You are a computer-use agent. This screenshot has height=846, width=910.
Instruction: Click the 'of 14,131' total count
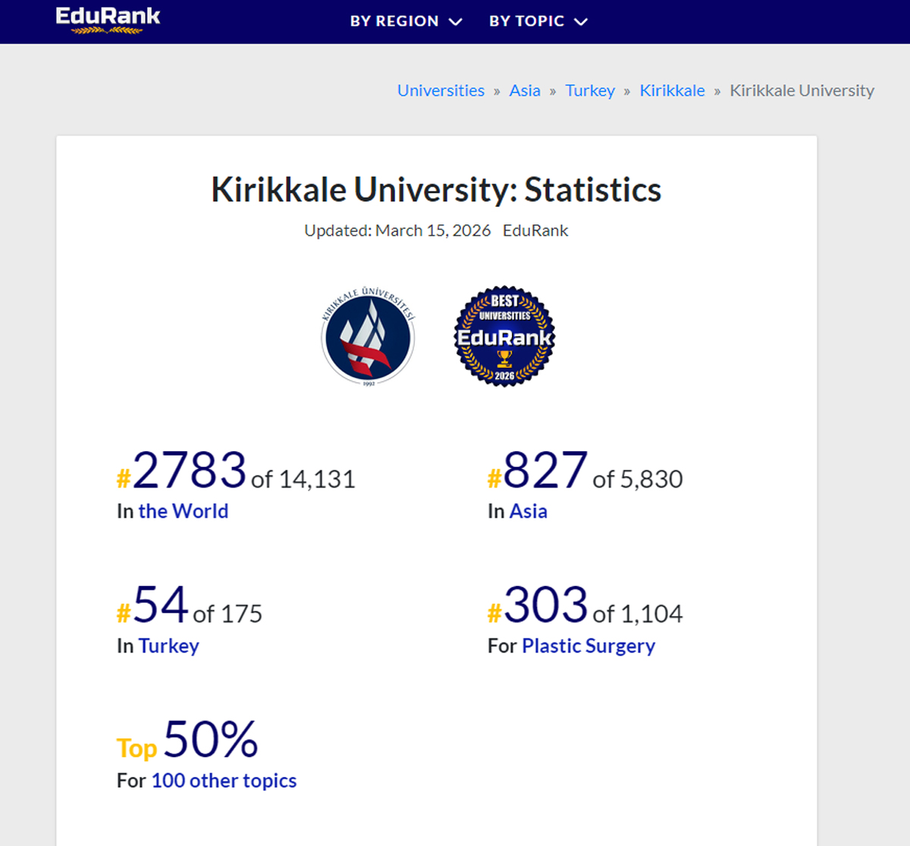303,479
